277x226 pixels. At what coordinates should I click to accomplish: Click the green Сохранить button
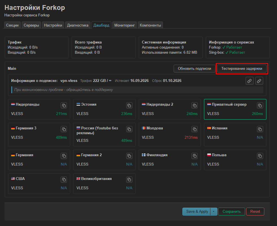click(232, 212)
